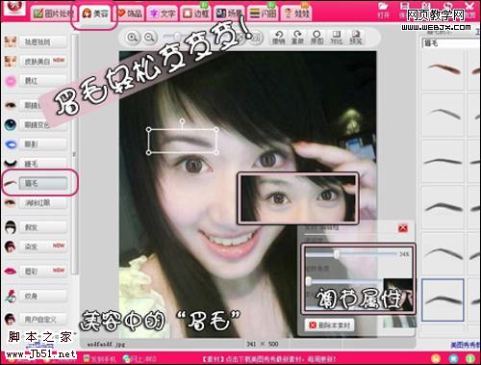The height and width of the screenshot is (365, 481).
Task: Click the upper slider handle in the properties popup
Action: pos(337,254)
